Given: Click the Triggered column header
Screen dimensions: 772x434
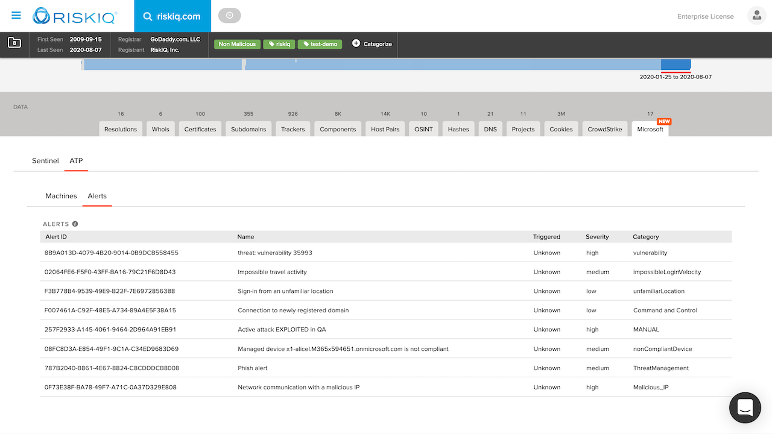Looking at the screenshot, I should (546, 237).
